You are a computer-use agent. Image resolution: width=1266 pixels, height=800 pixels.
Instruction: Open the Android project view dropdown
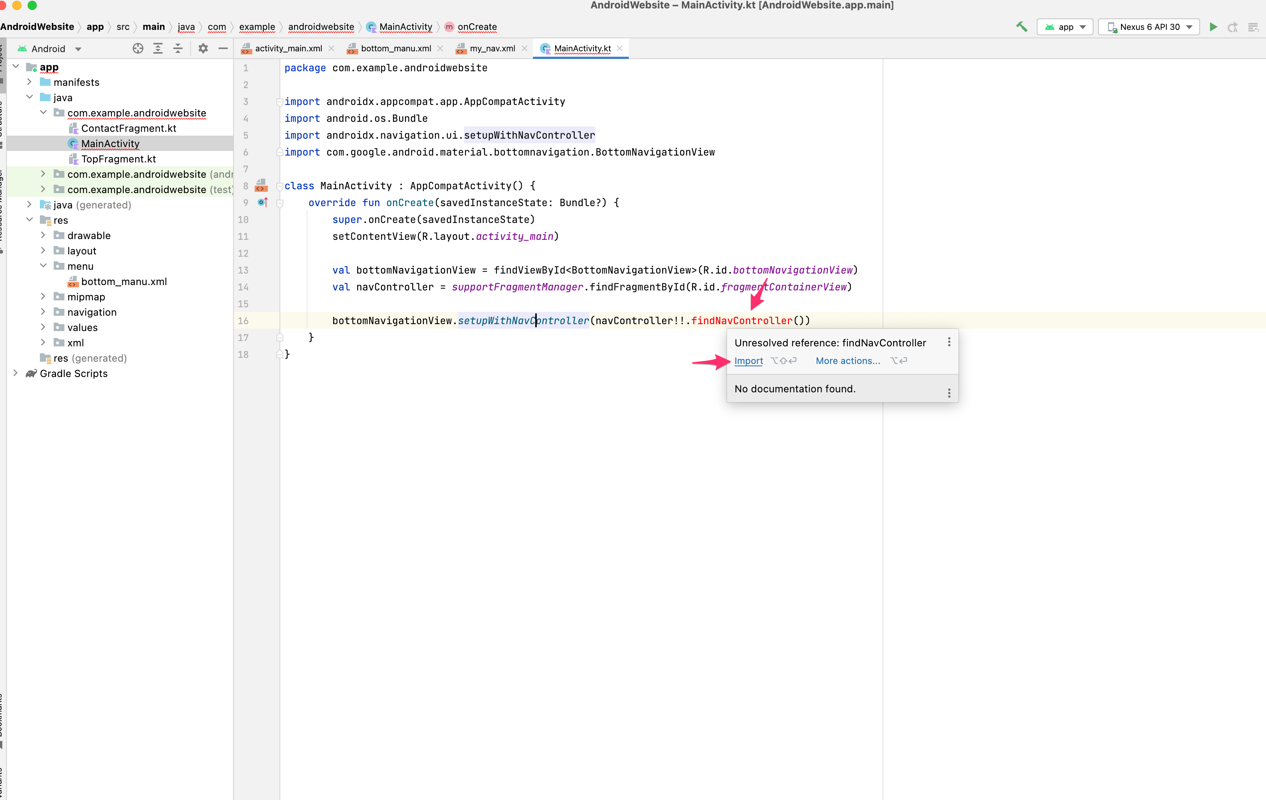pos(50,49)
